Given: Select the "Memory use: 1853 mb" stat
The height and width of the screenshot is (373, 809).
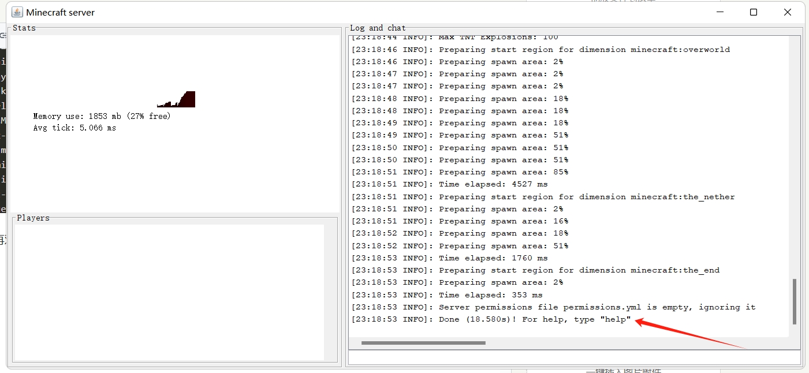Looking at the screenshot, I should tap(102, 116).
